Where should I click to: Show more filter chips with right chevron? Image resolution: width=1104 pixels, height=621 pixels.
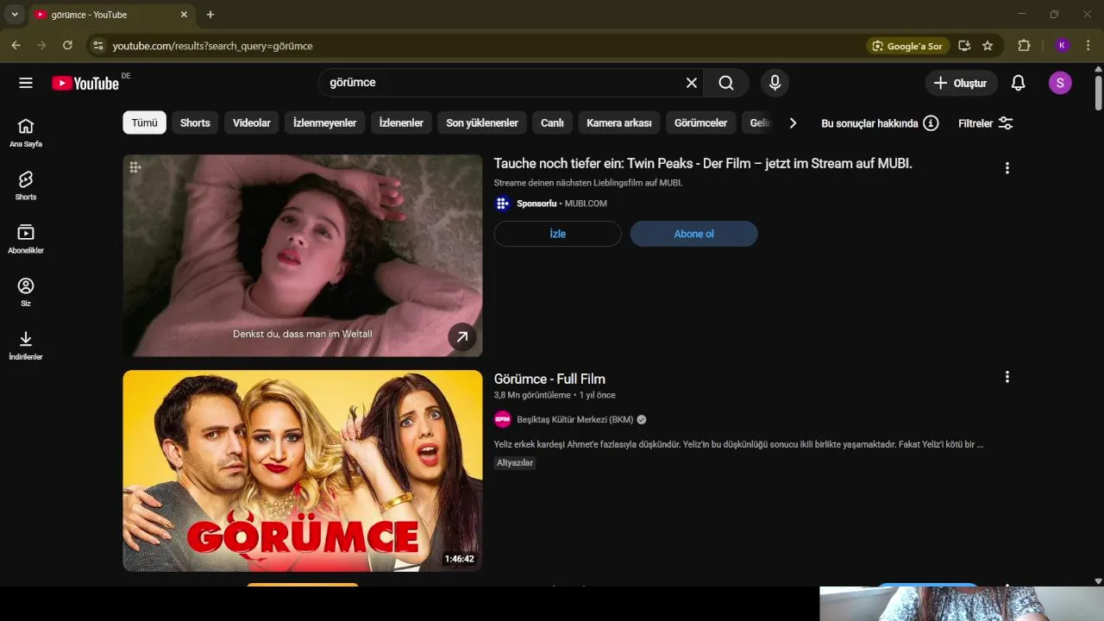click(x=793, y=122)
